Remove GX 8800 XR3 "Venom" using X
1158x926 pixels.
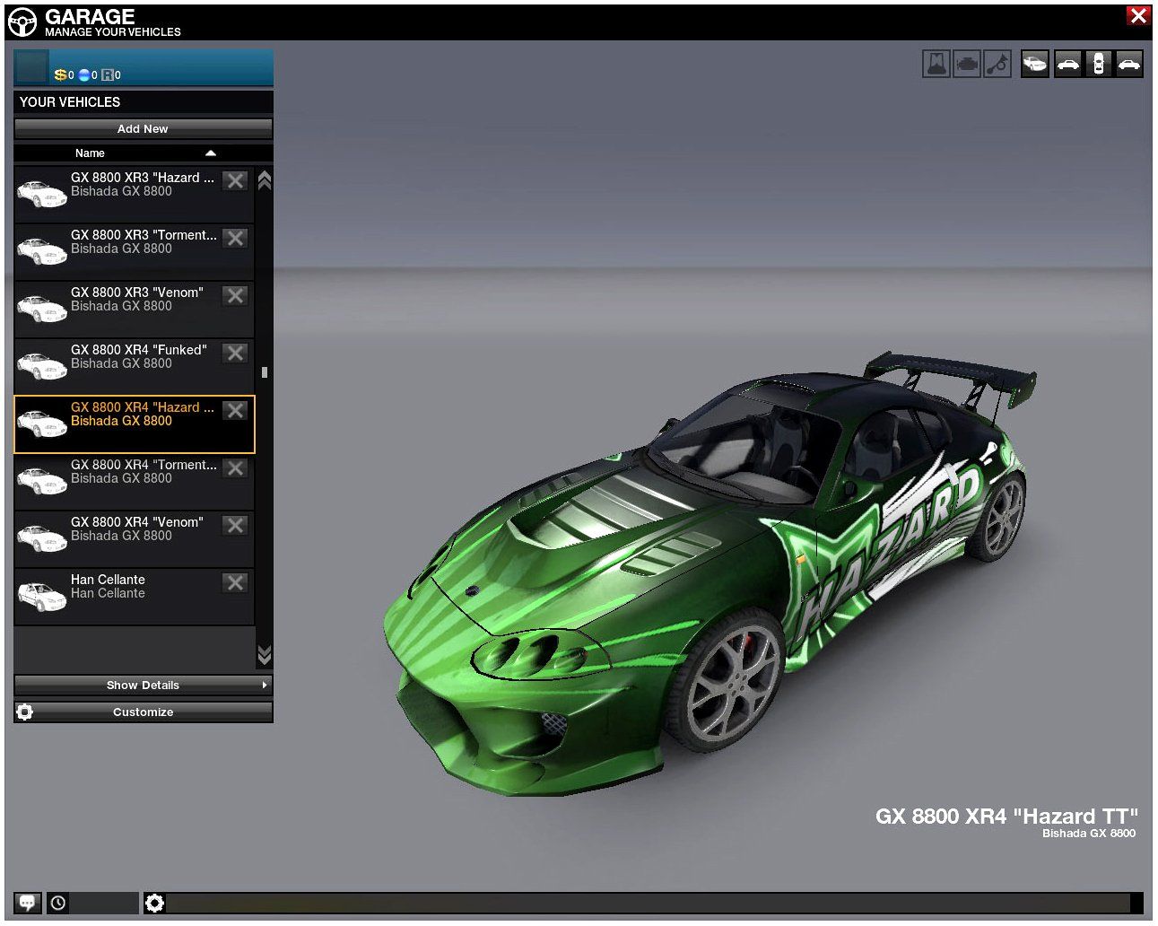(235, 296)
